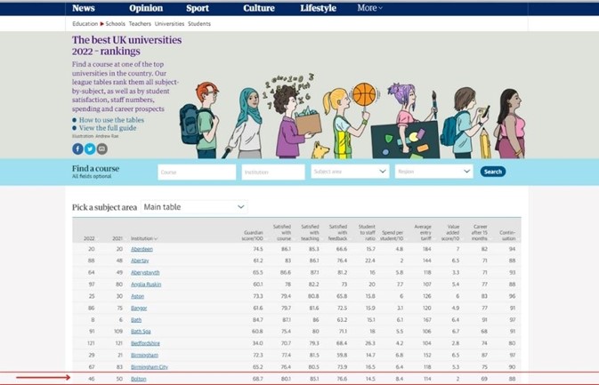
Task: Open the News section
Action: click(x=84, y=8)
